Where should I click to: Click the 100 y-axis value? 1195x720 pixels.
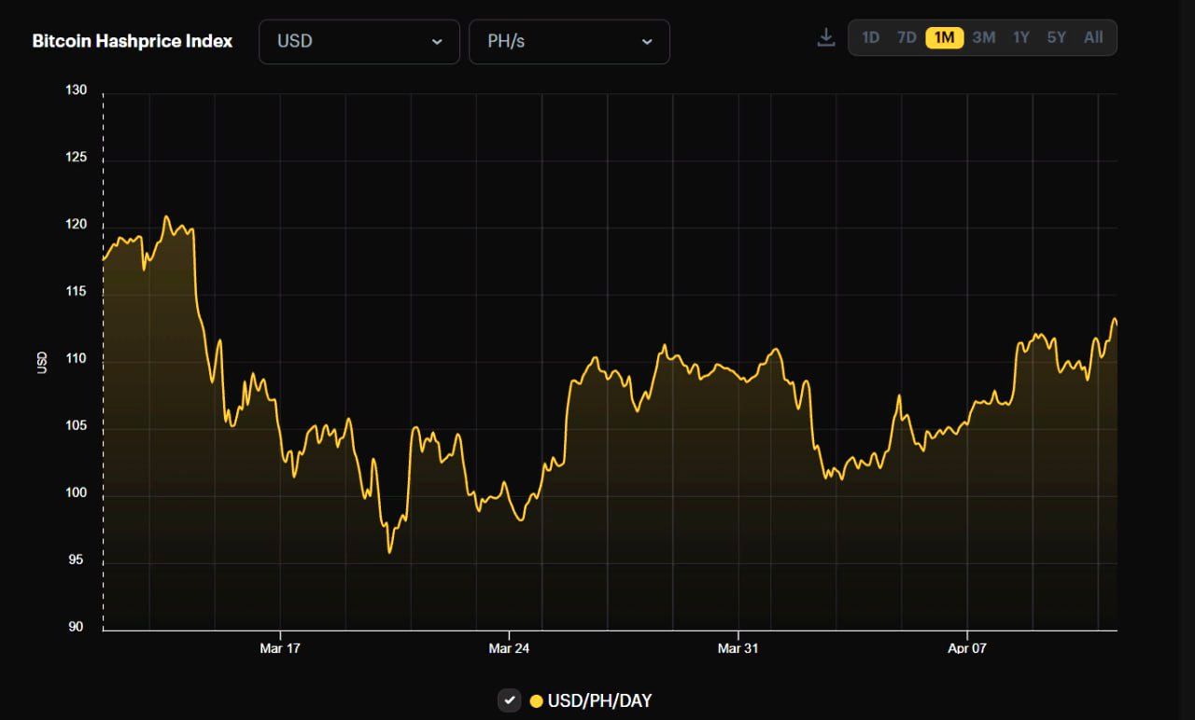pyautogui.click(x=77, y=493)
